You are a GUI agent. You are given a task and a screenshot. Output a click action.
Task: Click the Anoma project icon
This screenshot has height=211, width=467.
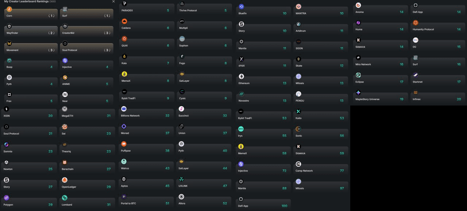coord(358,5)
